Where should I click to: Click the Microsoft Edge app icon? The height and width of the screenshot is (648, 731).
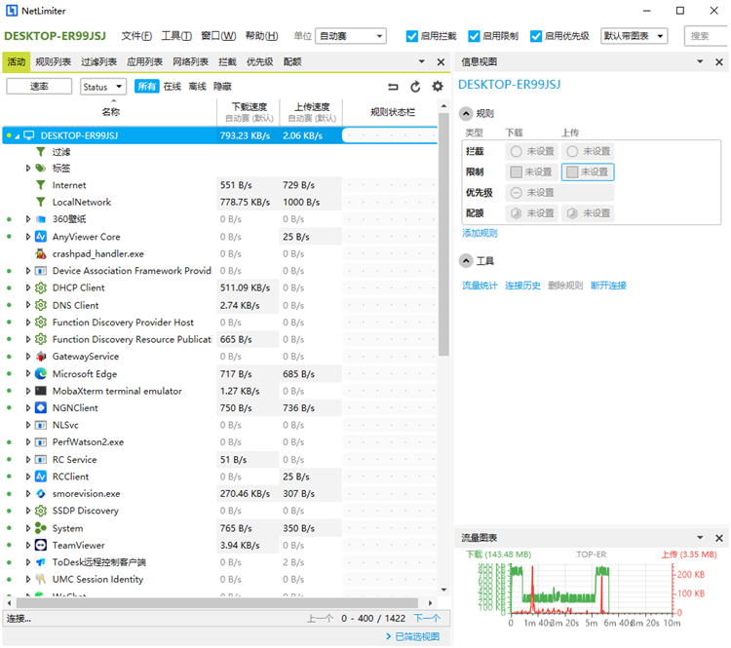(x=41, y=374)
